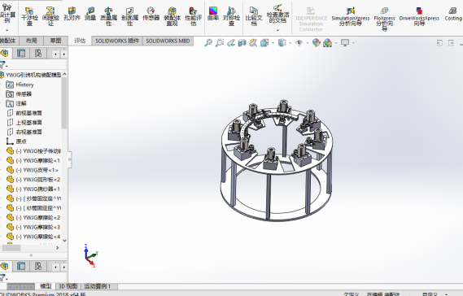The width and height of the screenshot is (463, 296).
Task: Open View Settings monitor dropdown arrow
Action: pyautogui.click(x=353, y=43)
